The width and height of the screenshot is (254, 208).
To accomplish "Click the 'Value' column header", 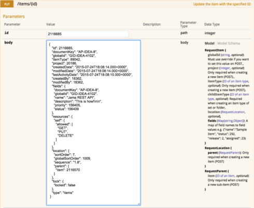I will [51, 24].
